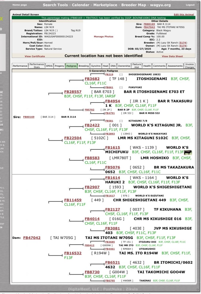Screen dimensions: 201x294
Task: Open the Manage Photos link
Action: 103,37
